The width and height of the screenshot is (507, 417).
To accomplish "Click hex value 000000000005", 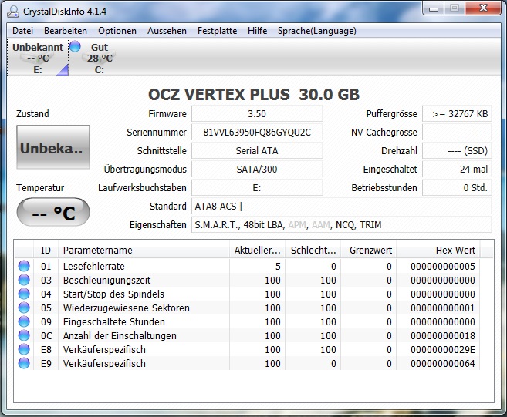I will tap(443, 266).
